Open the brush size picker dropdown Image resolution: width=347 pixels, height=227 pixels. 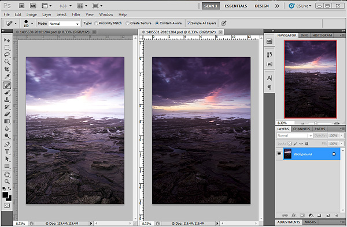pos(32,24)
